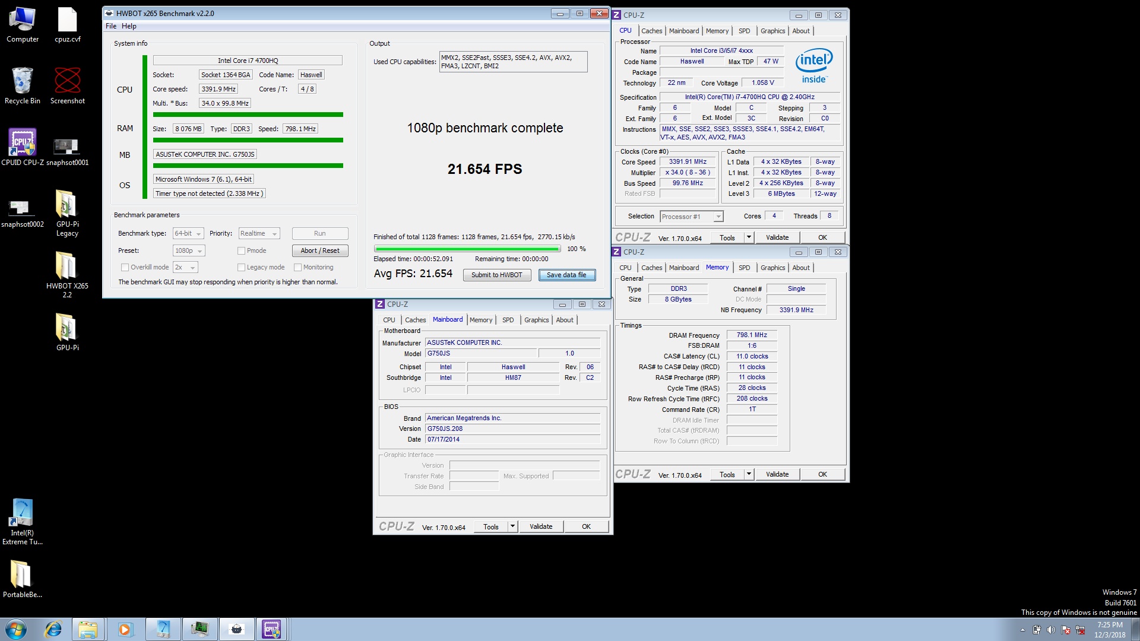Launch Internet Explorer from the taskbar
1140x641 pixels.
(53, 629)
